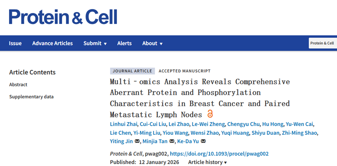This screenshot has height=166, width=337.
Task: Jump to Abstract in Article Contents
Action: click(x=19, y=85)
